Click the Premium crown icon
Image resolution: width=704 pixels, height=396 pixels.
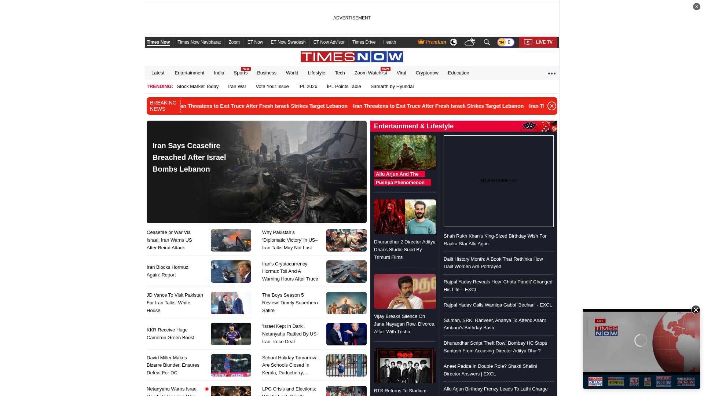pos(420,42)
